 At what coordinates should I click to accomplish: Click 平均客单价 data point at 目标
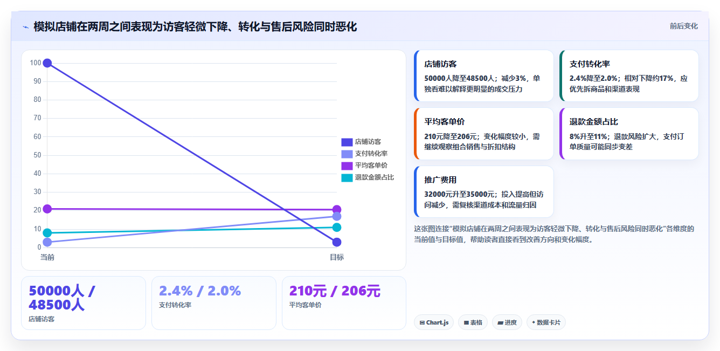coord(337,210)
